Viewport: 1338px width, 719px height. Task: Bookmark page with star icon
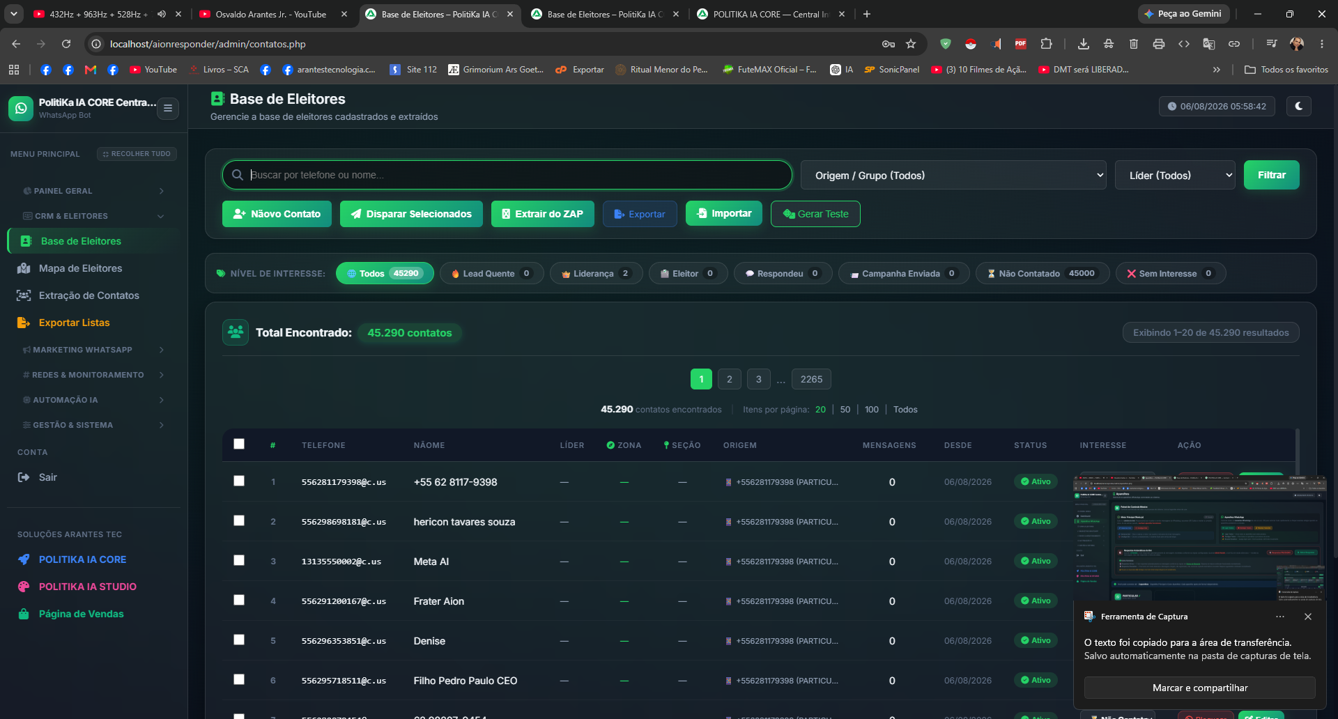(911, 44)
